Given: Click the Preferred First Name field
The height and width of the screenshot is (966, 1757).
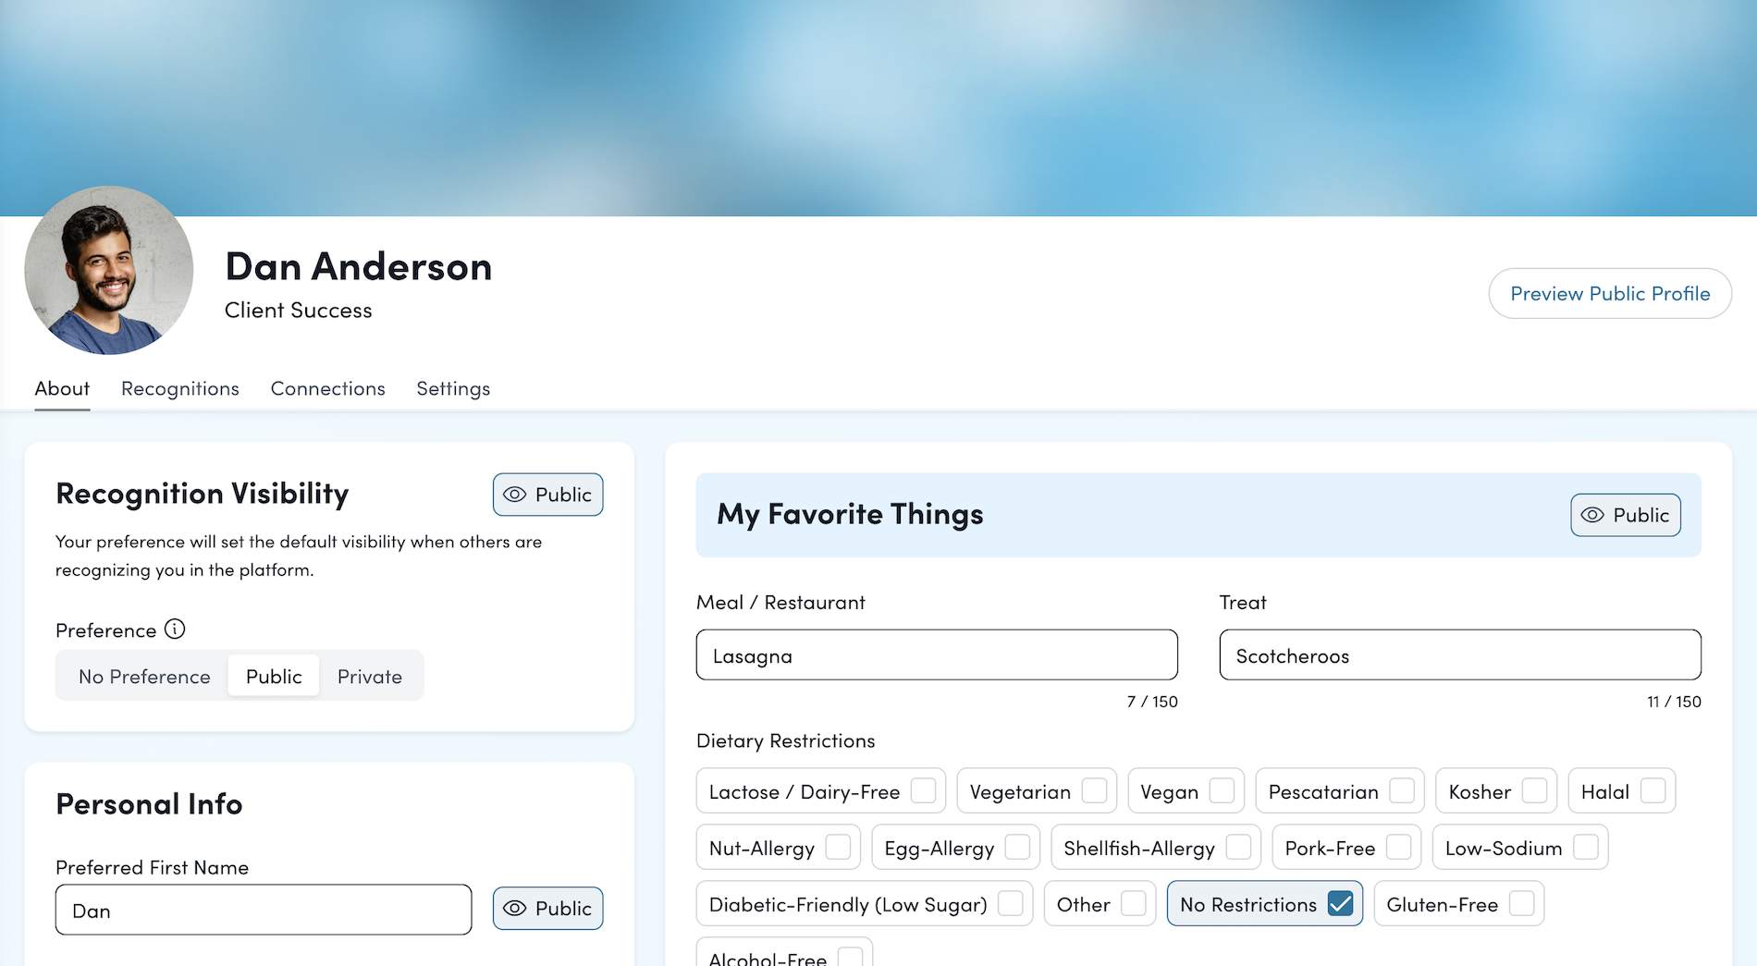Looking at the screenshot, I should 264,911.
